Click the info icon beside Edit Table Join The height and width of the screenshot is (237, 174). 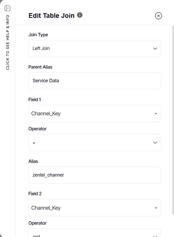click(x=80, y=15)
